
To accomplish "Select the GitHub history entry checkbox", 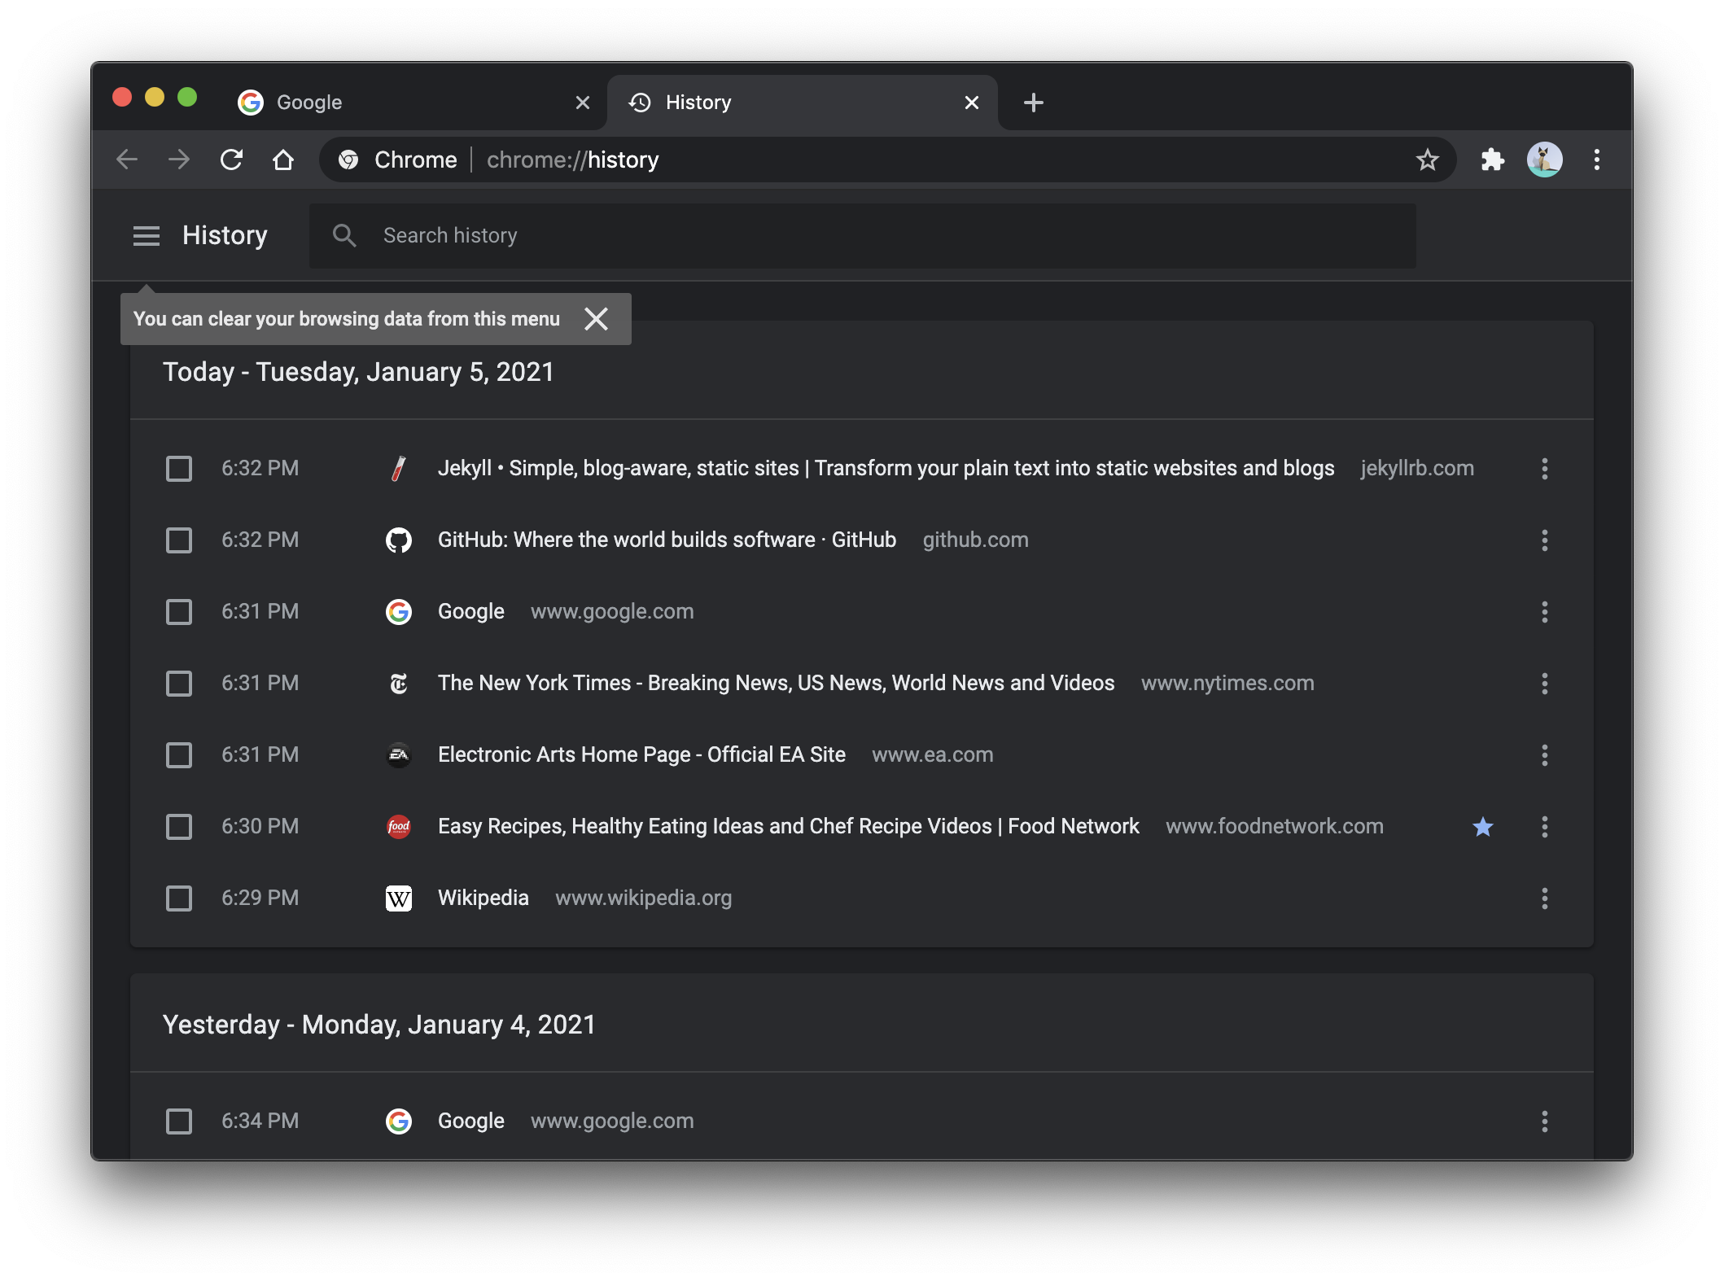I will tap(179, 540).
